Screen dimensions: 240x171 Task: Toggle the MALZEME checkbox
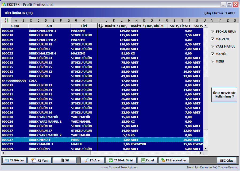click(x=212, y=39)
